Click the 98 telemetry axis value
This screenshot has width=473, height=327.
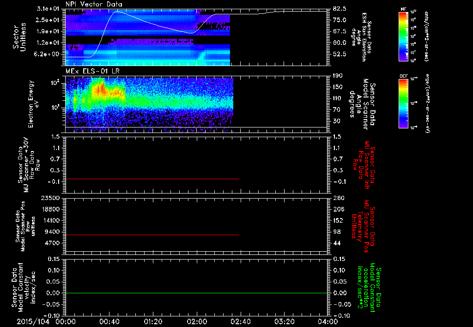(x=337, y=232)
